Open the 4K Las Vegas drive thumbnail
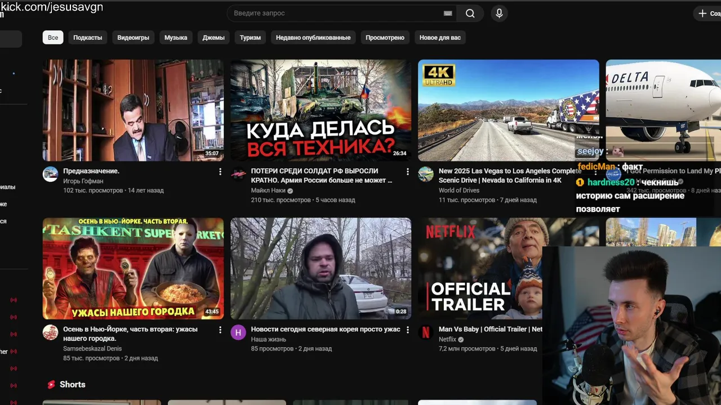This screenshot has width=721, height=405. pyautogui.click(x=508, y=110)
